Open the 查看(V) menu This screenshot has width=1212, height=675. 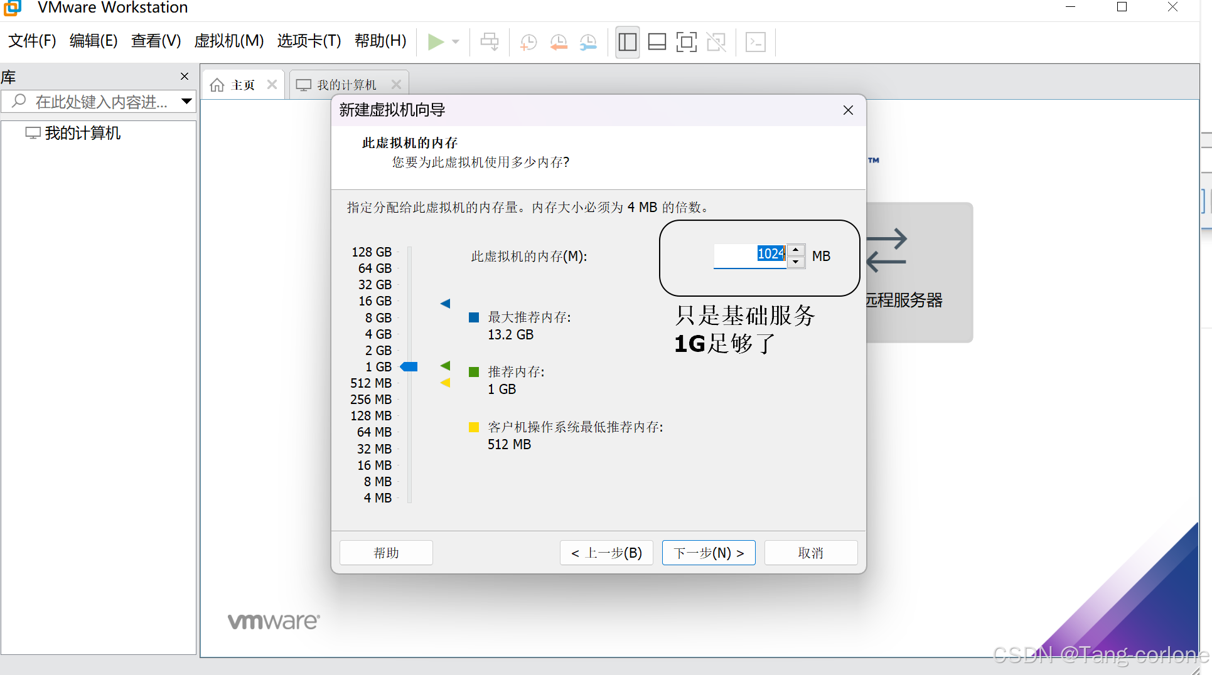156,41
